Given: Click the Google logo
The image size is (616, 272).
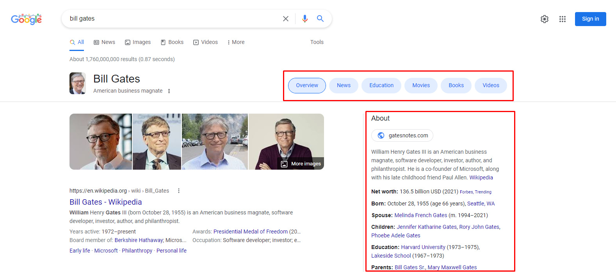Looking at the screenshot, I should click(x=26, y=19).
